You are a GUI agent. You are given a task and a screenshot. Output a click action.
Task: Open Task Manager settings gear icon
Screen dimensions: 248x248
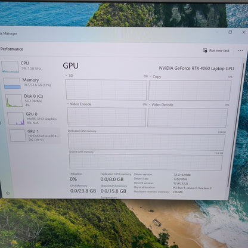tap(8, 193)
